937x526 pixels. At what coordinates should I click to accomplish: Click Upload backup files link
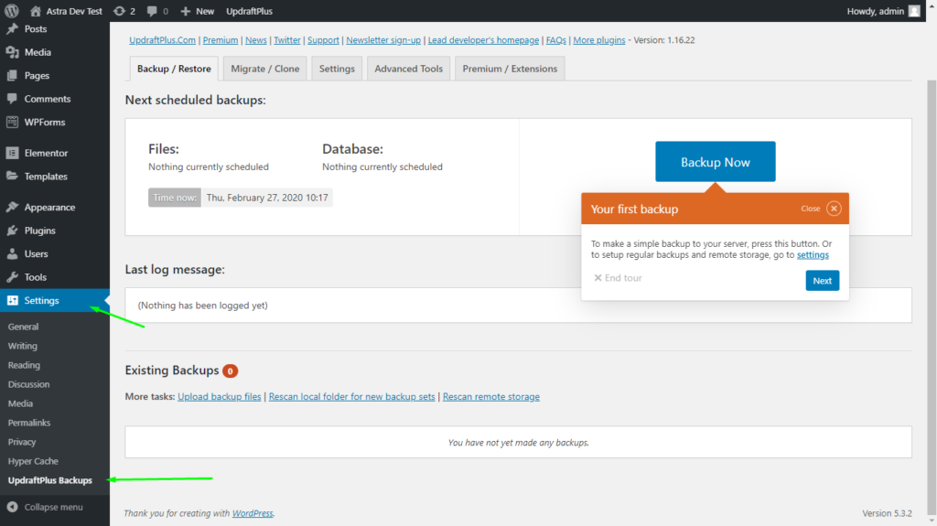tap(220, 396)
